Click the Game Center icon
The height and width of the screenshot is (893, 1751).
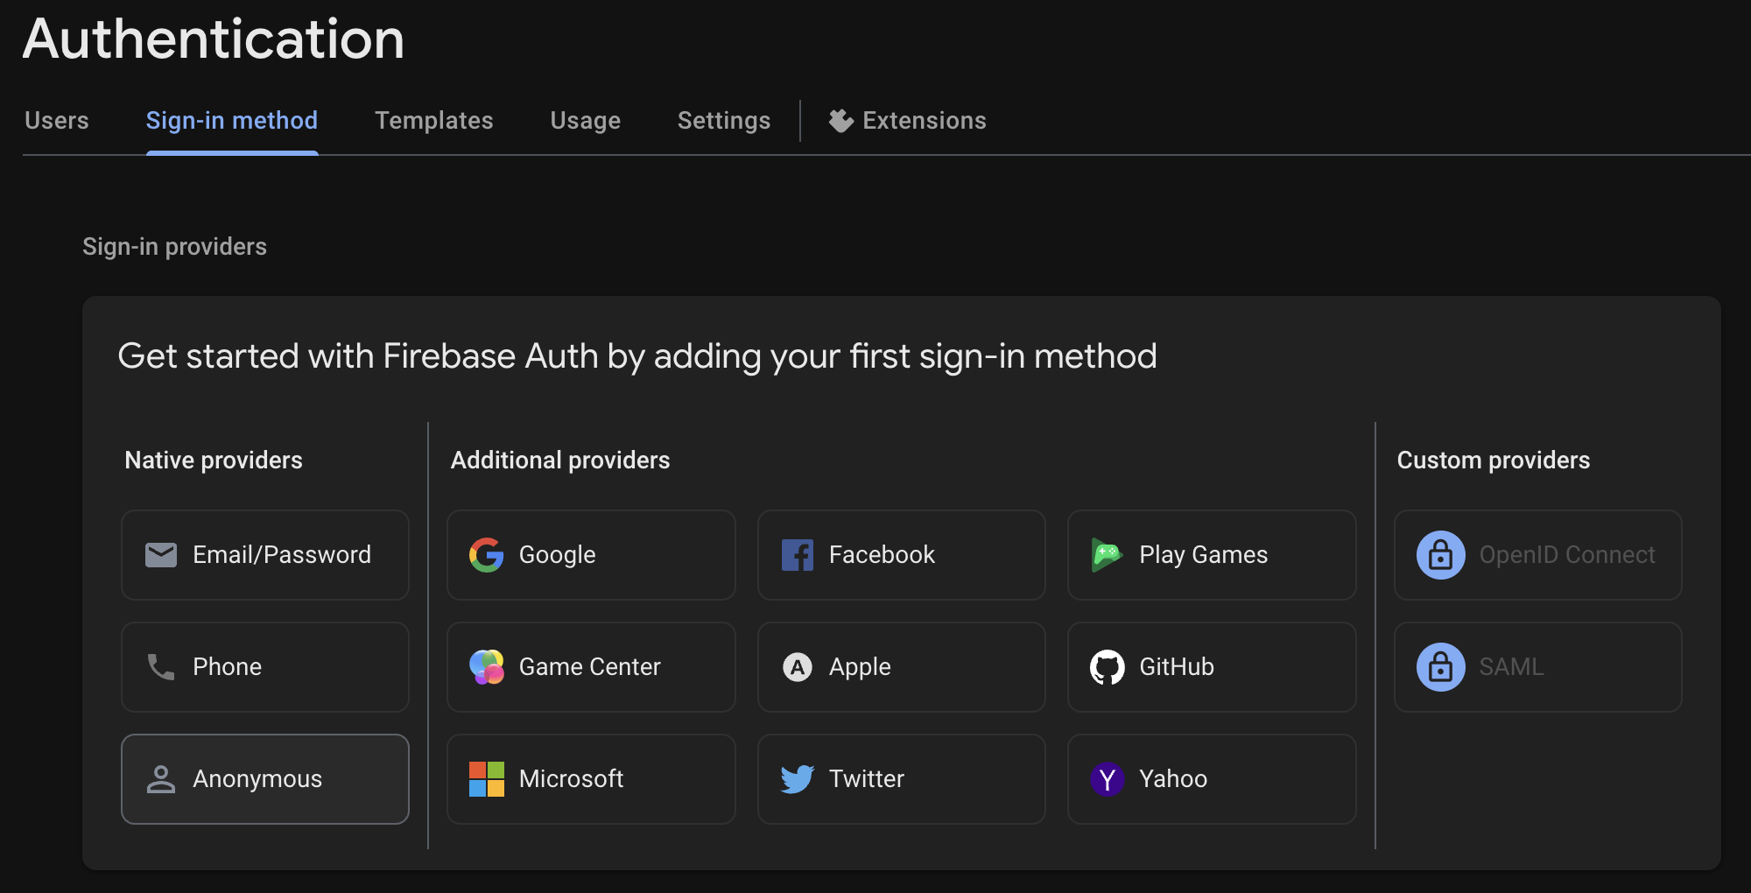coord(487,666)
